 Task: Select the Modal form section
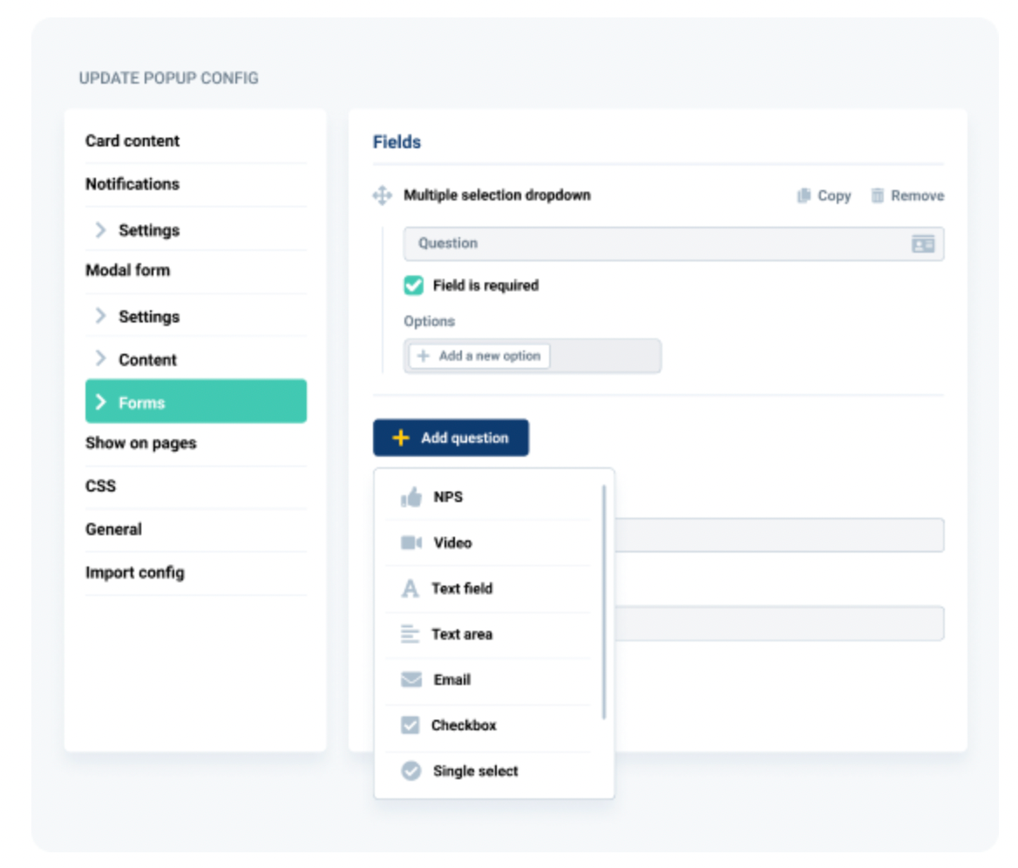[x=128, y=270]
